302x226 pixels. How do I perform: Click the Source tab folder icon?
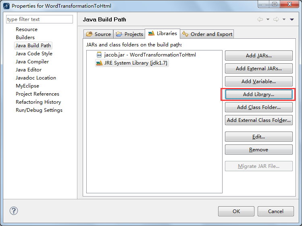click(90, 34)
